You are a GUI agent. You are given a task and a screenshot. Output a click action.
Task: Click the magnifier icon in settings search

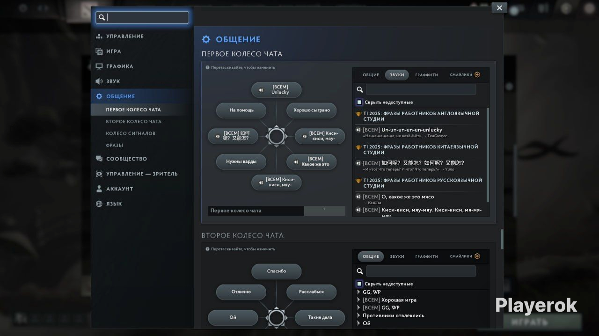pyautogui.click(x=102, y=18)
